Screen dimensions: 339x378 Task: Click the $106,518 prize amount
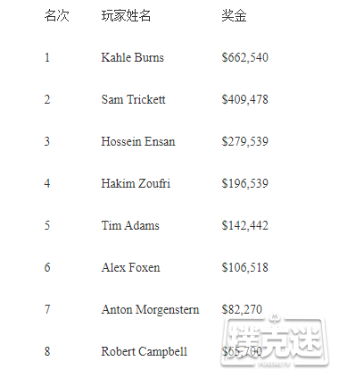click(244, 267)
